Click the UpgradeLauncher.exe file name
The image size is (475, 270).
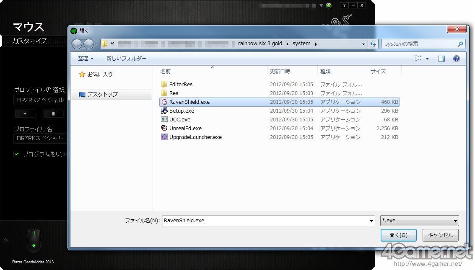pyautogui.click(x=195, y=137)
